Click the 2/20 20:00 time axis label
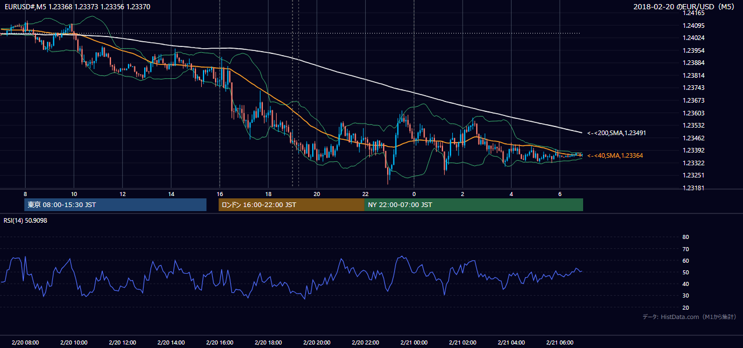This screenshot has height=348, width=743. click(x=316, y=342)
